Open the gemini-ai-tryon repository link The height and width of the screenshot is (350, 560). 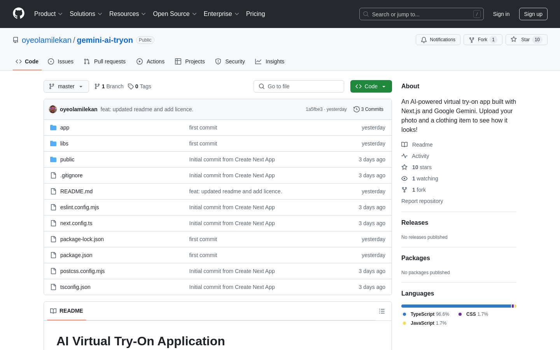105,40
